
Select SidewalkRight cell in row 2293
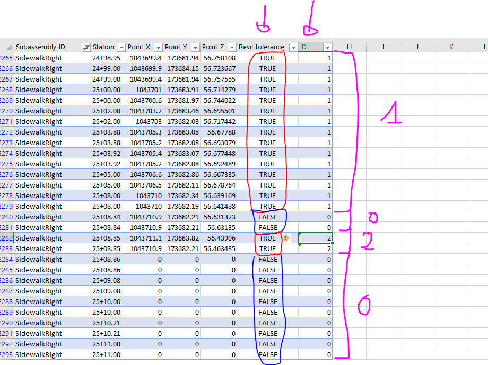click(x=53, y=355)
